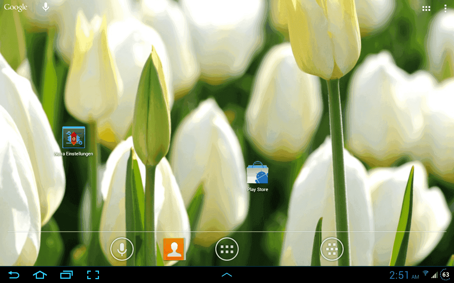Tap the Home navigation button

(40, 275)
